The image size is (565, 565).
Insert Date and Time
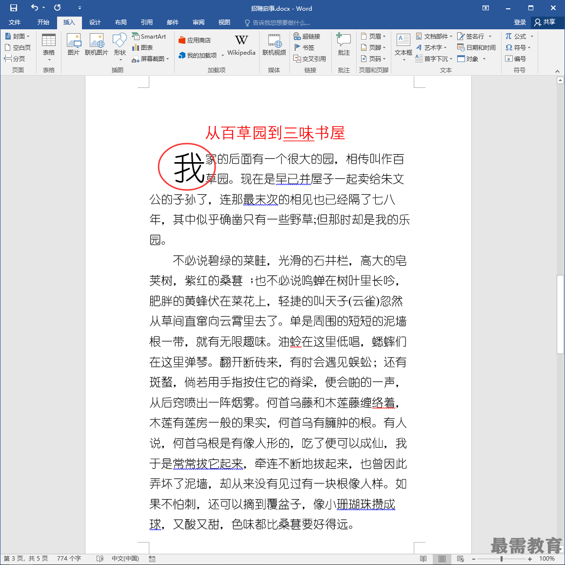[x=476, y=47]
